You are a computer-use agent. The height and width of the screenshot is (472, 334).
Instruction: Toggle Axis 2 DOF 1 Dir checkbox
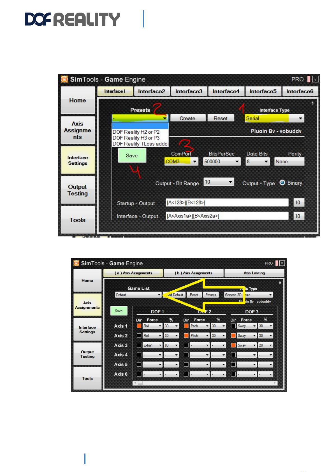pyautogui.click(x=139, y=336)
